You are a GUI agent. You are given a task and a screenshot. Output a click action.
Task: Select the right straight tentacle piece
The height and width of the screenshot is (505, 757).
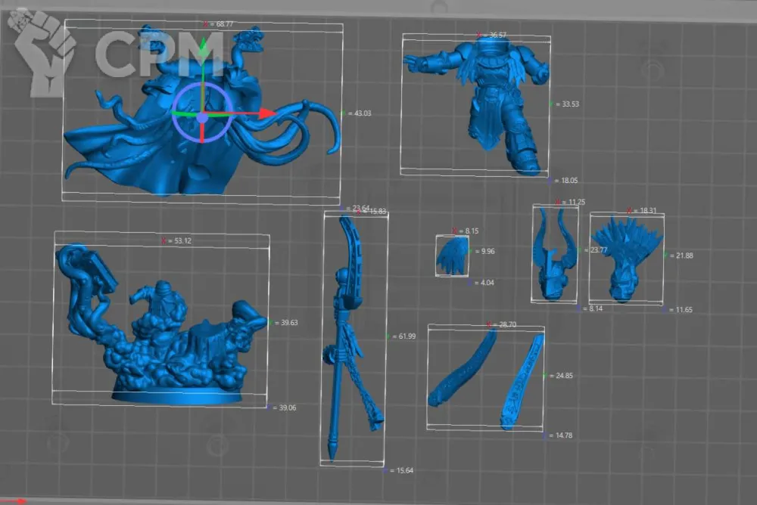522,382
